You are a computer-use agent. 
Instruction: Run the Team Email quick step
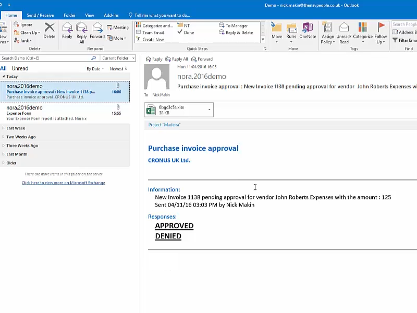[x=150, y=32]
